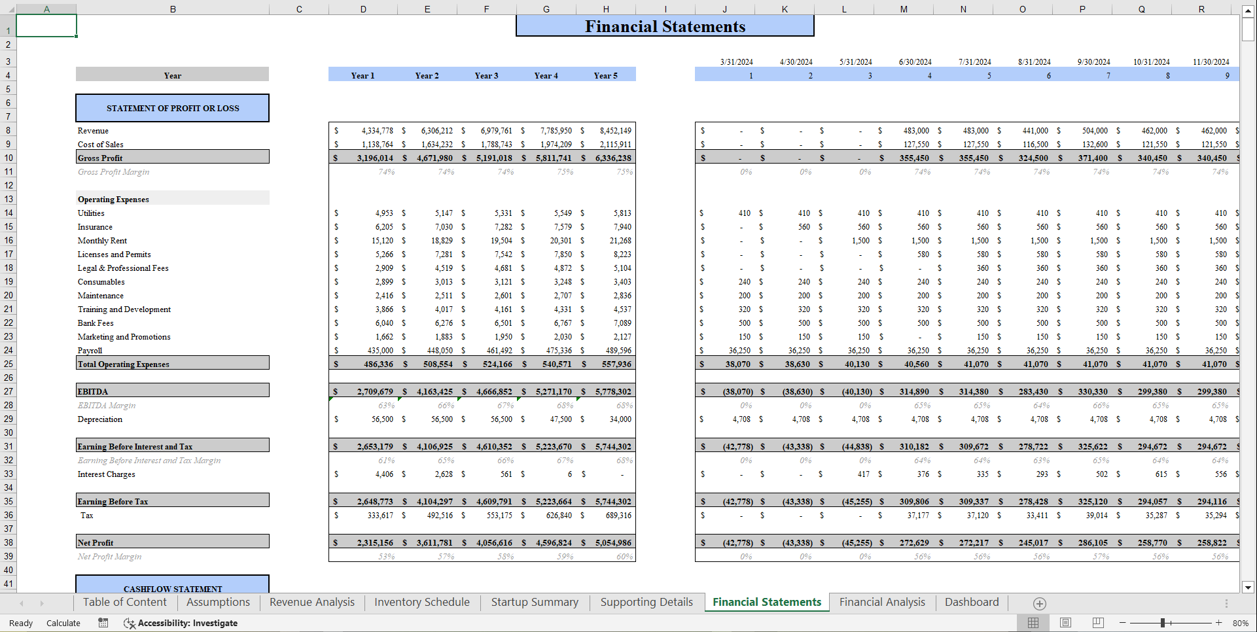Open Page Break Preview mode
This screenshot has width=1257, height=632.
coord(1097,622)
